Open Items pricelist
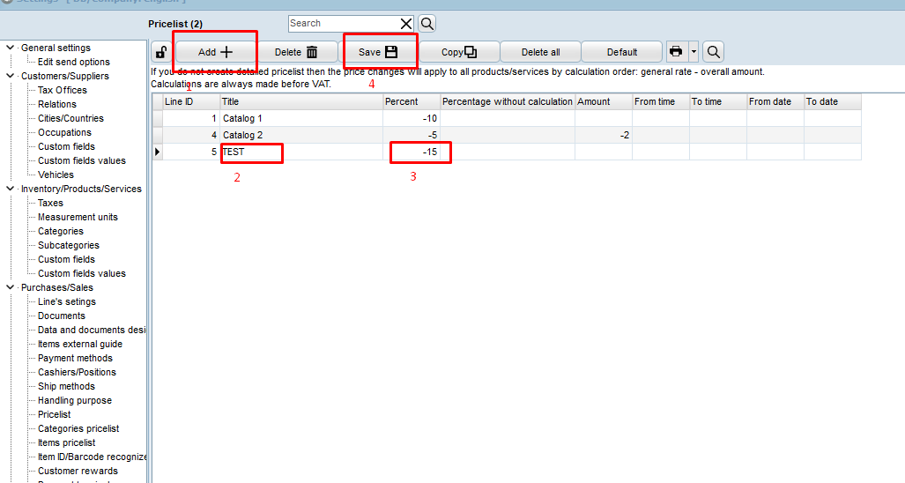This screenshot has height=483, width=905. (x=66, y=442)
